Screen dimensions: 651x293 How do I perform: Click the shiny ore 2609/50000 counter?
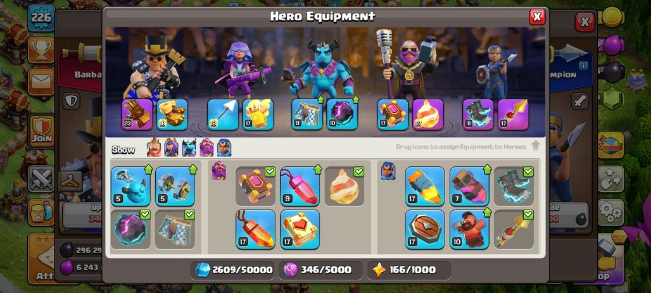tap(234, 270)
